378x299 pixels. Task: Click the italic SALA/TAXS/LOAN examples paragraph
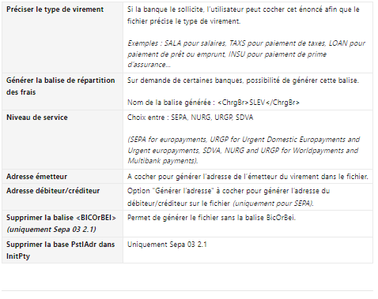[x=246, y=54]
